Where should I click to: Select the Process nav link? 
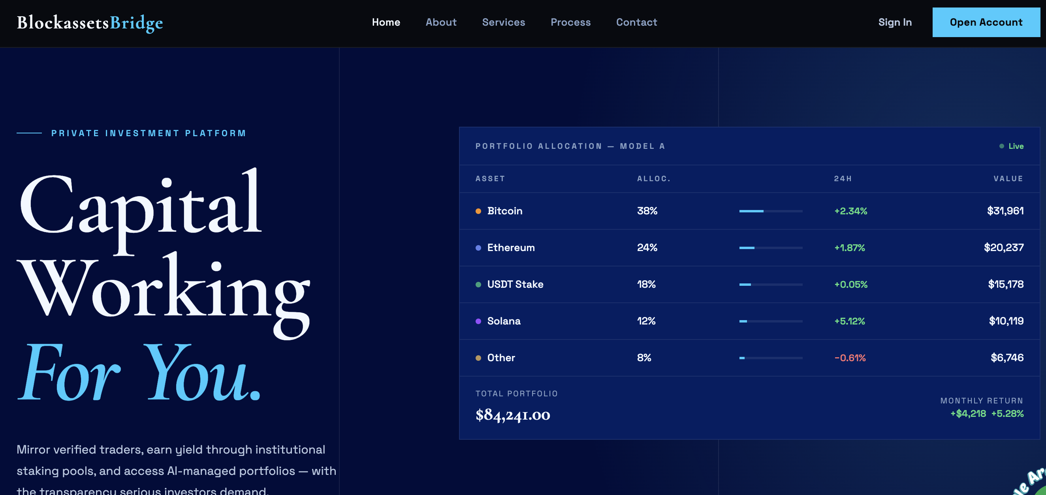click(570, 22)
